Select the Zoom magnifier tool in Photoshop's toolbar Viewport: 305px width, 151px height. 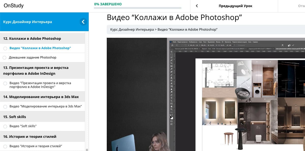(171, 109)
